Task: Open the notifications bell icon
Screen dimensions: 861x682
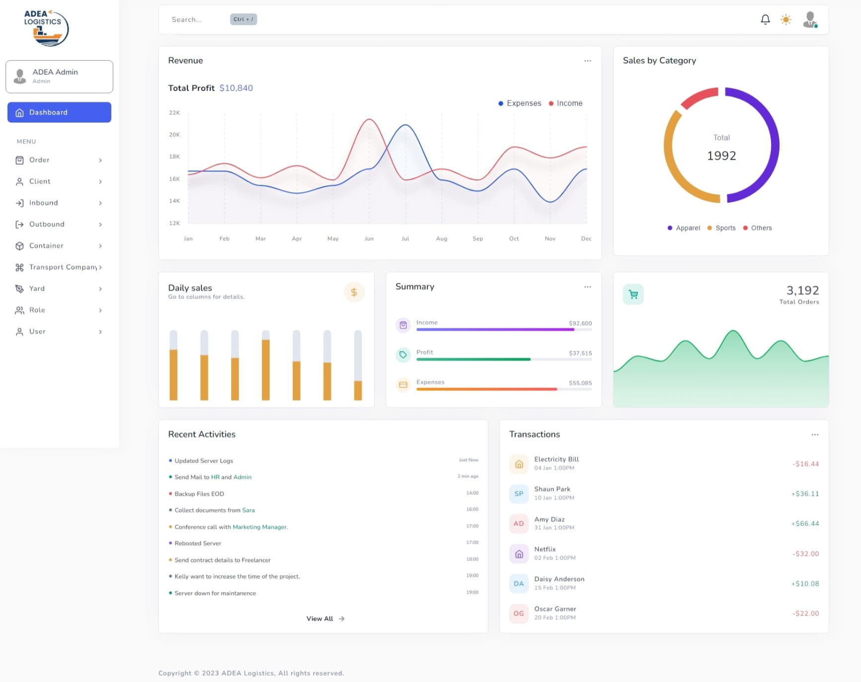Action: [765, 19]
